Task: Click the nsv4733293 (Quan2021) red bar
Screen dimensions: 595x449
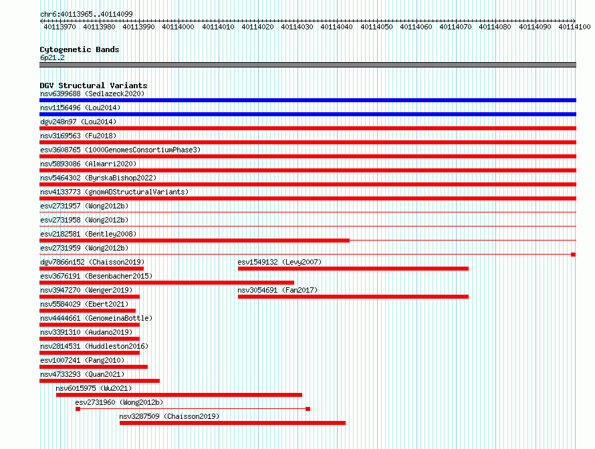Action: 100,381
